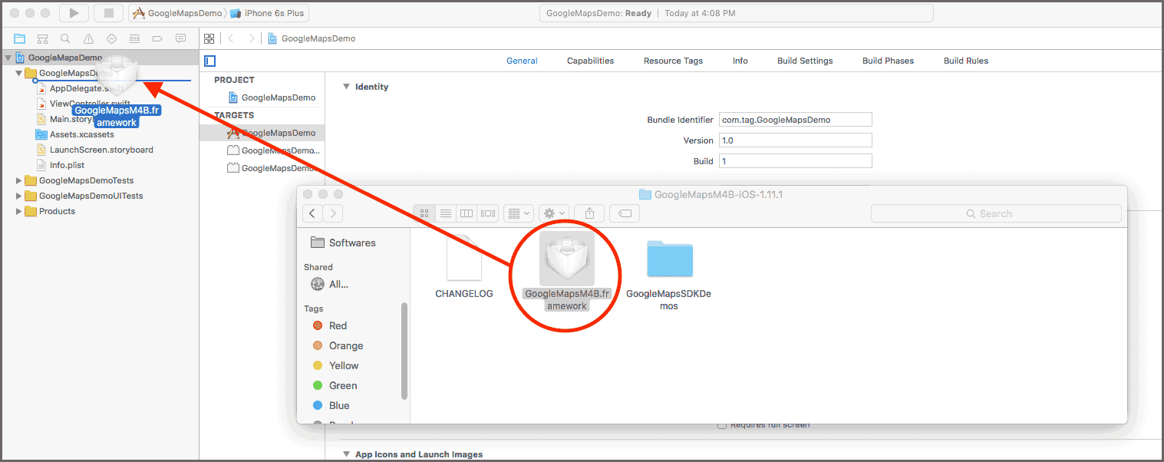Open the Issue navigator warning icon
The image size is (1164, 462).
(x=88, y=38)
